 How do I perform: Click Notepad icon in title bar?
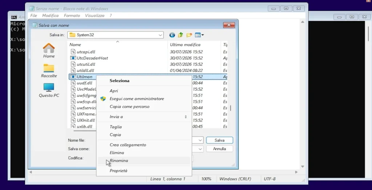[32, 9]
